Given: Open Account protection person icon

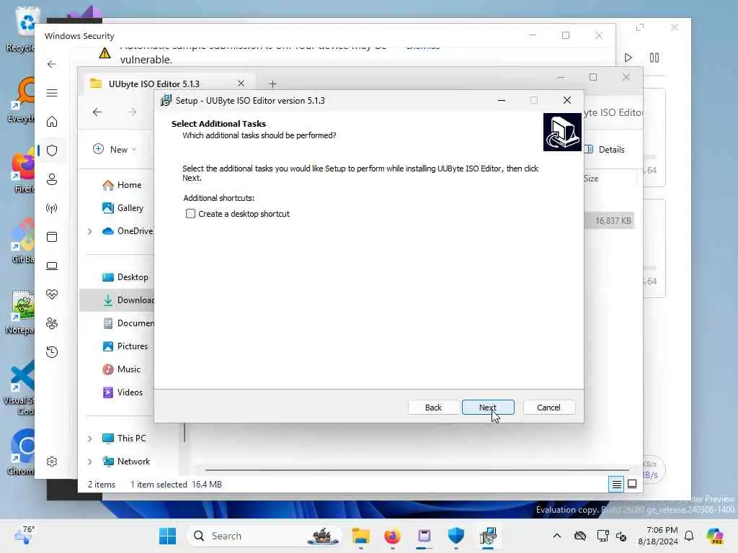Looking at the screenshot, I should click(52, 179).
